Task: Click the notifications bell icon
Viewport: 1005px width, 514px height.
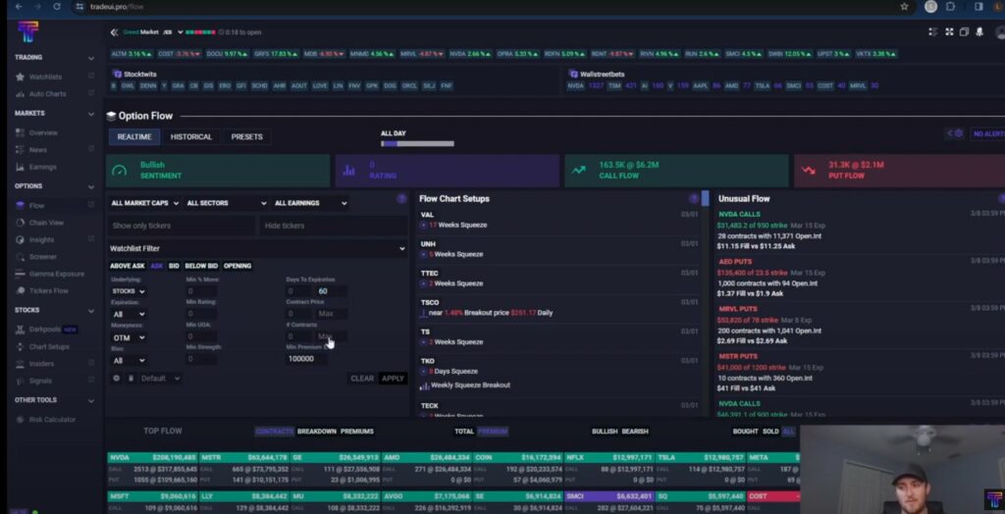Action: pyautogui.click(x=979, y=32)
